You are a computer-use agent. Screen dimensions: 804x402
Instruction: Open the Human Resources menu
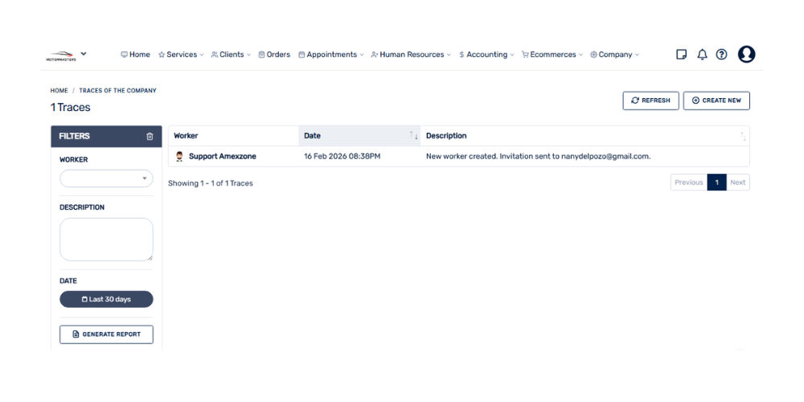click(411, 55)
